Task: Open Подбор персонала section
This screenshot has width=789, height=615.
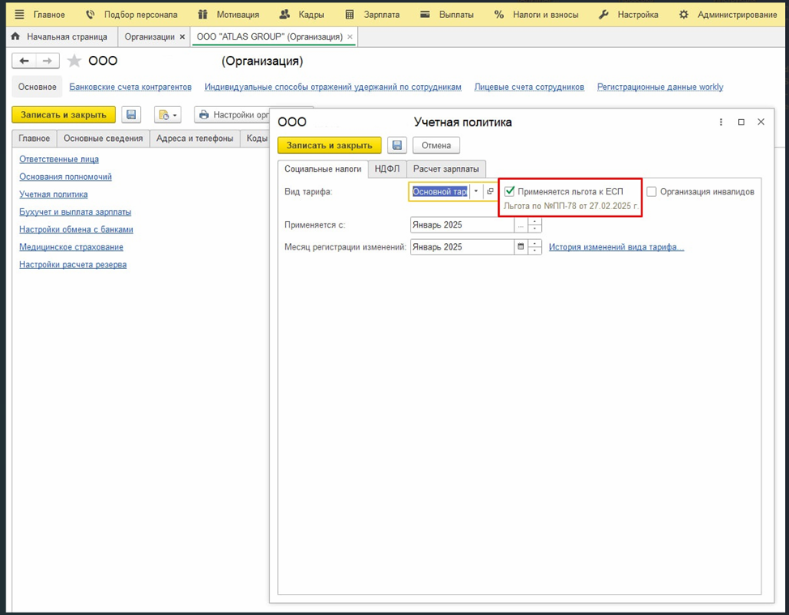Action: tap(131, 15)
